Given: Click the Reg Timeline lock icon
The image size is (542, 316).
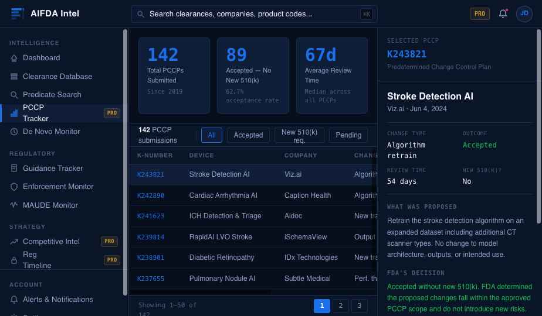Looking at the screenshot, I should pos(14,260).
